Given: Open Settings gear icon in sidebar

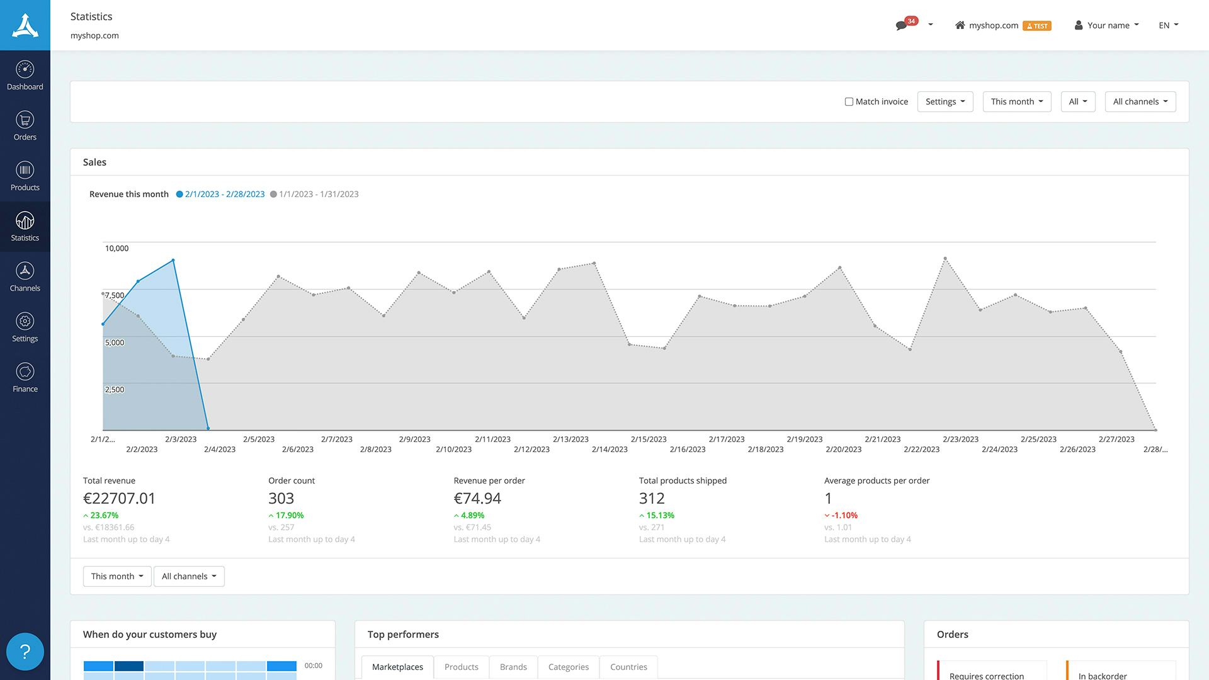Looking at the screenshot, I should coord(25,321).
